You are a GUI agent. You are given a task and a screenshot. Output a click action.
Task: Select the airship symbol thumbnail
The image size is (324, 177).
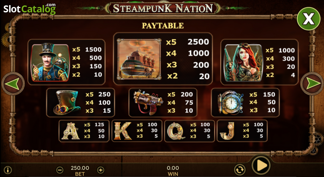pos(139,59)
